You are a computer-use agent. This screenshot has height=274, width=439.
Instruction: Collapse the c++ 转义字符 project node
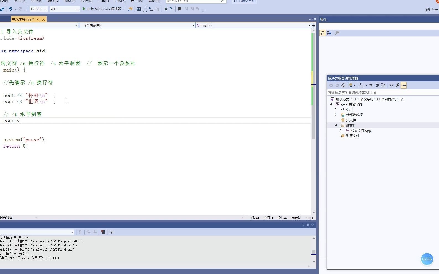331,104
